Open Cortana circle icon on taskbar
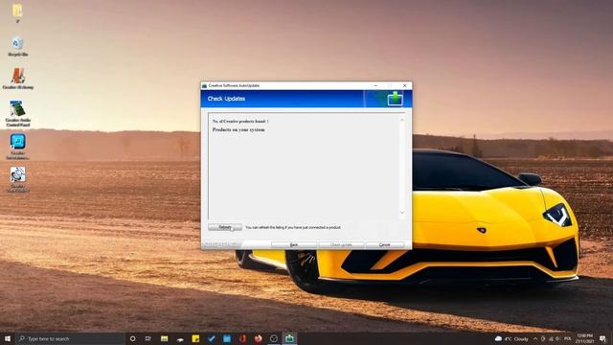 click(132, 338)
